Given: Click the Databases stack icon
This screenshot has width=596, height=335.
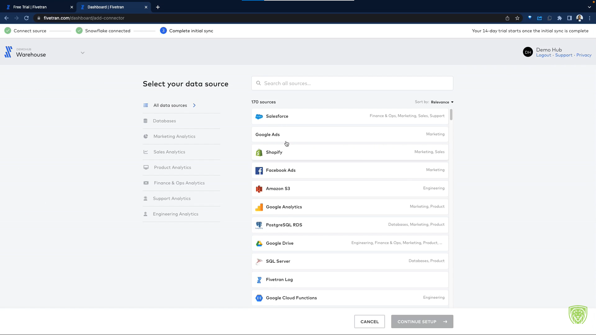Looking at the screenshot, I should pos(145,121).
